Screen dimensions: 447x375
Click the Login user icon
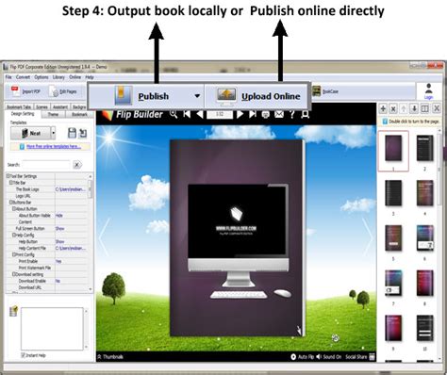click(x=428, y=90)
